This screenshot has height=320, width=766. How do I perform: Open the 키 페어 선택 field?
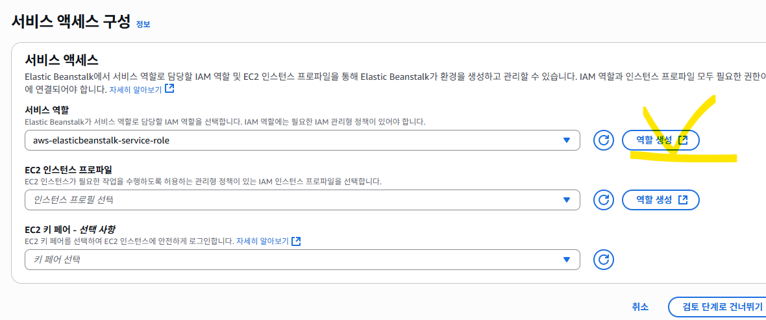coord(303,260)
